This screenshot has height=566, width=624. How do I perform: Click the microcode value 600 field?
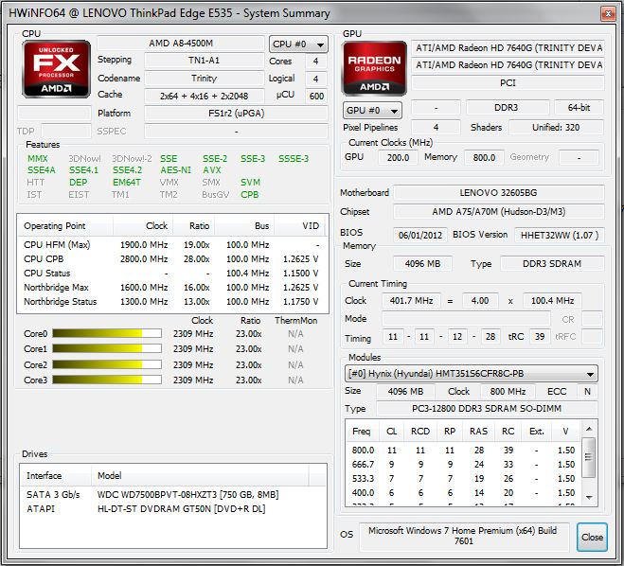pyautogui.click(x=316, y=96)
